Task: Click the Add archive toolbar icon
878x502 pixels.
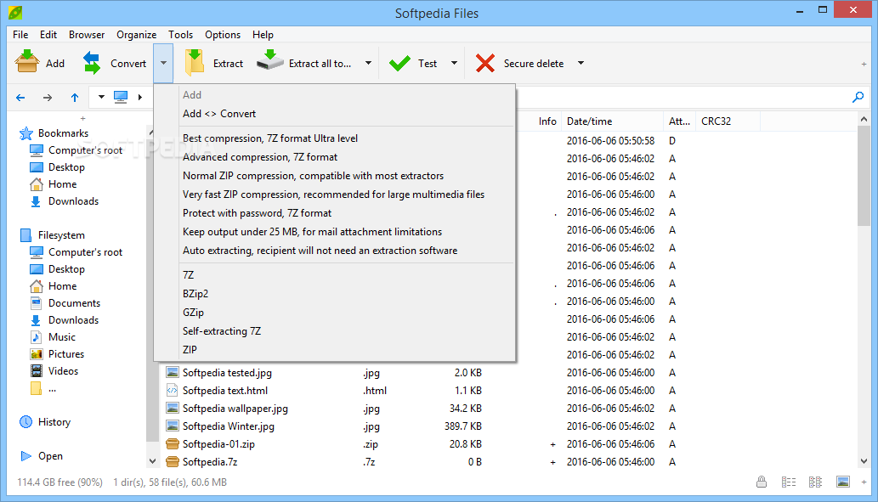Action: click(x=27, y=62)
